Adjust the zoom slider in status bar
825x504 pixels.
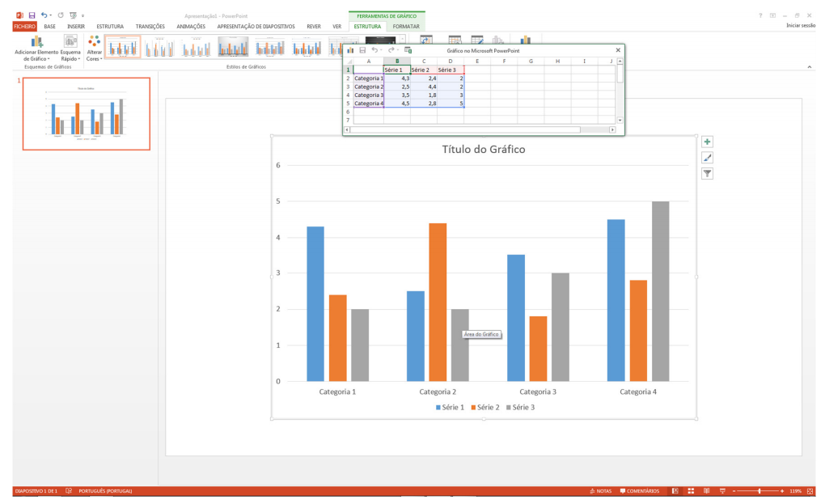[759, 491]
